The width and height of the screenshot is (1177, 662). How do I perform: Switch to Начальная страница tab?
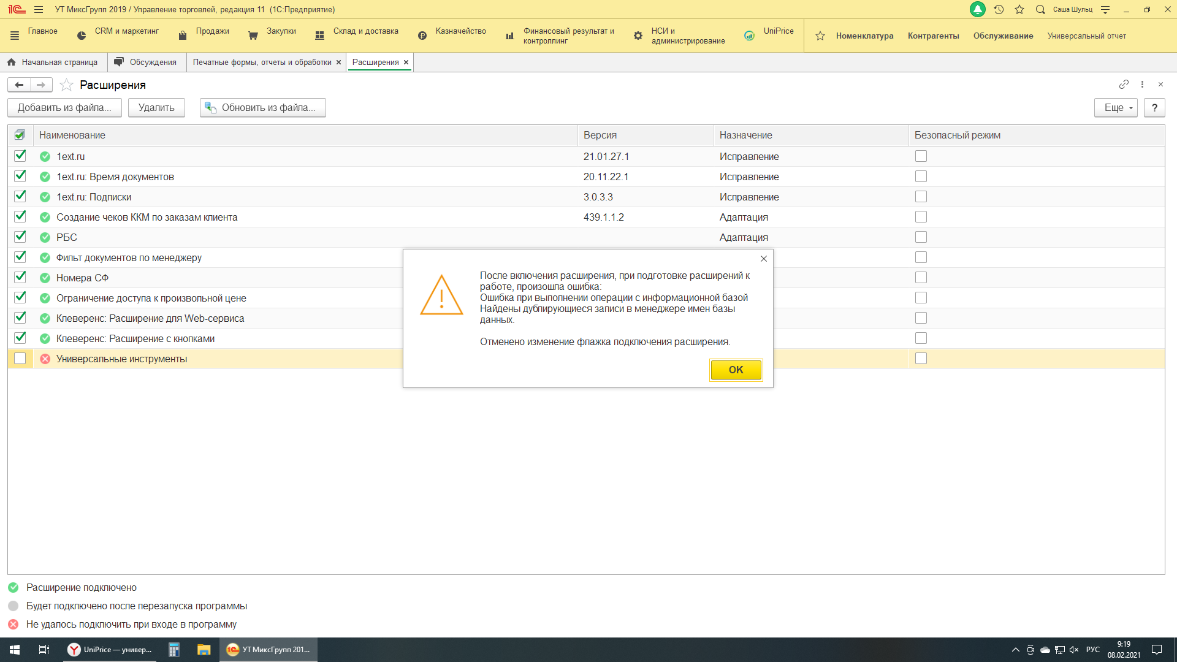pyautogui.click(x=53, y=62)
